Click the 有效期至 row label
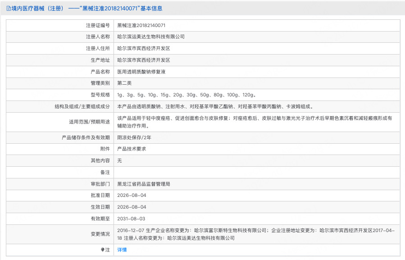 click(x=100, y=219)
